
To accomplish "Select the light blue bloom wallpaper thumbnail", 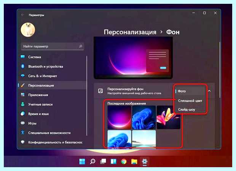I will click(120, 139).
